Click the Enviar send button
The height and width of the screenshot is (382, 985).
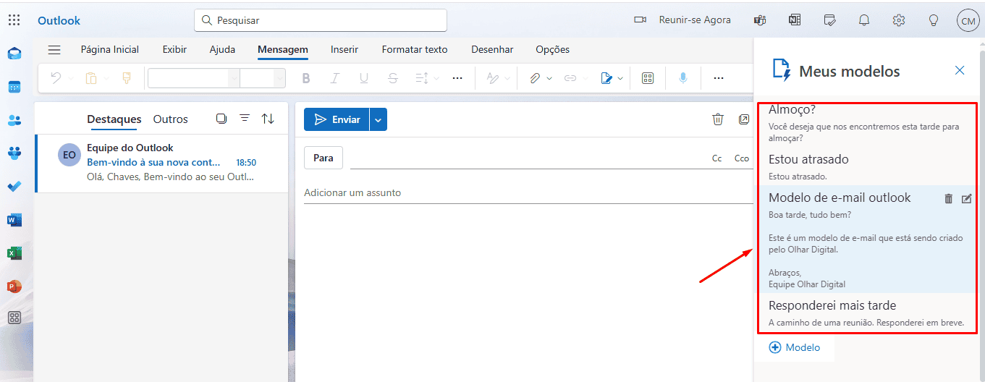coord(337,119)
